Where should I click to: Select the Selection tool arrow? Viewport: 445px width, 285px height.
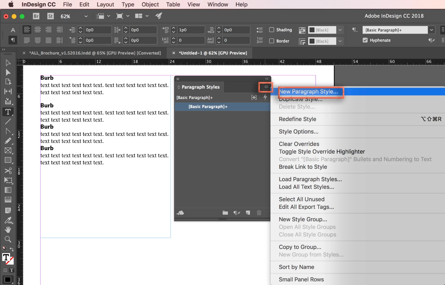pyautogui.click(x=8, y=63)
